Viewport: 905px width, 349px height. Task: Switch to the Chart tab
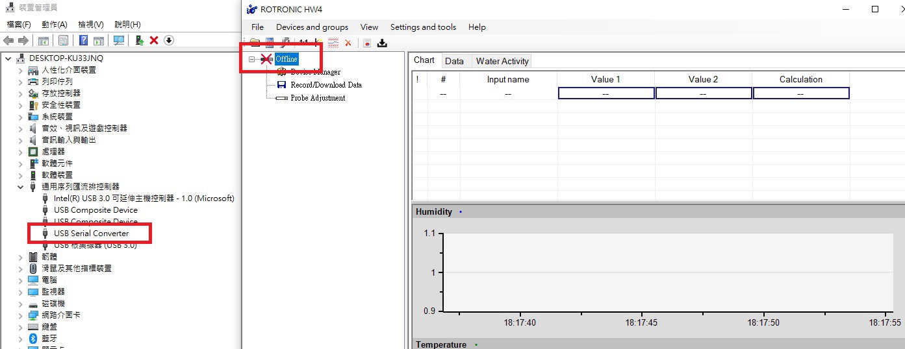(x=424, y=60)
